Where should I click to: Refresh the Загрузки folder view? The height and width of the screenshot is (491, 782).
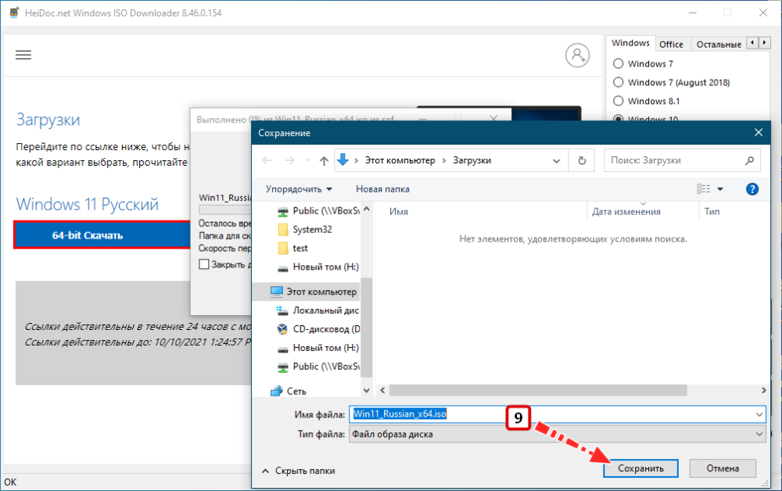(581, 160)
